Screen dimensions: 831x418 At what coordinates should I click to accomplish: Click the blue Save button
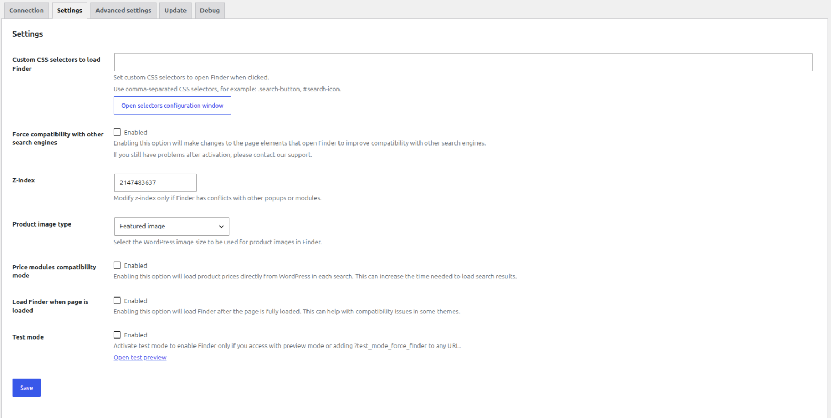point(27,388)
